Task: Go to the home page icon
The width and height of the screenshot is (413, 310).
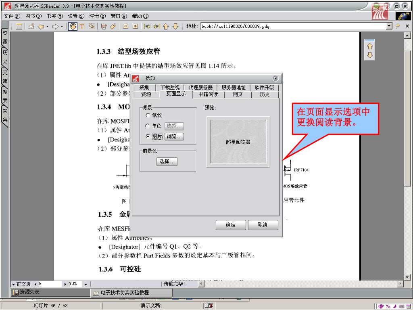Action: pyautogui.click(x=31, y=26)
